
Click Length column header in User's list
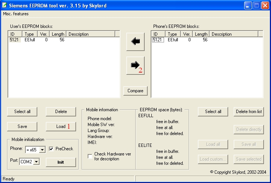[x=58, y=34]
